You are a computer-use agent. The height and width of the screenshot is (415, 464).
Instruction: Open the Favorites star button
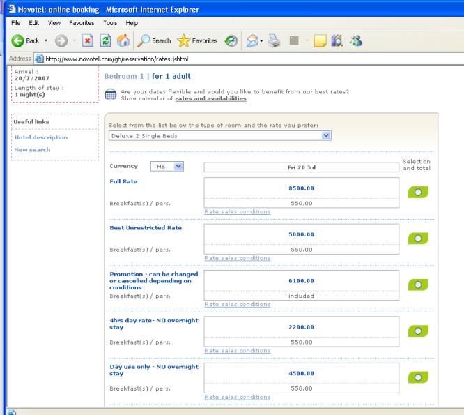coord(198,40)
